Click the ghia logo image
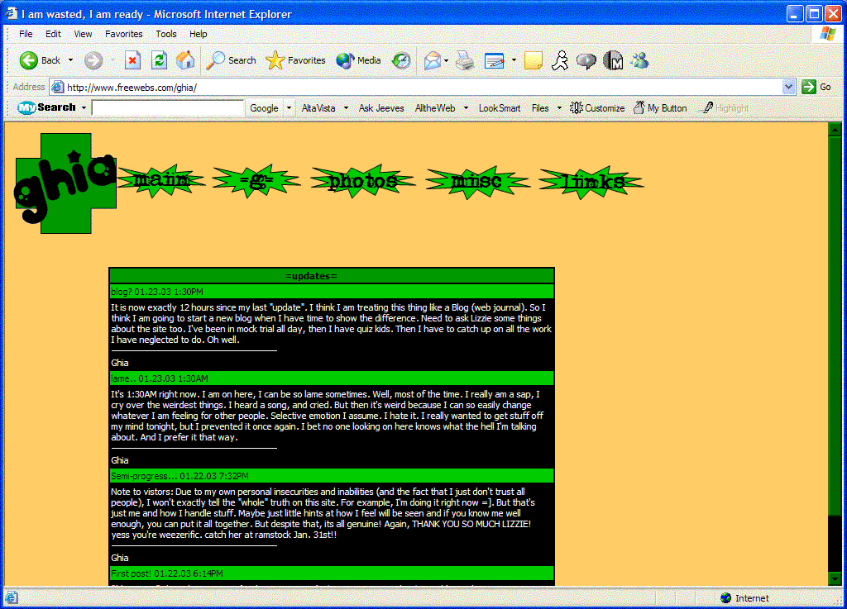Image resolution: width=847 pixels, height=609 pixels. tap(65, 183)
